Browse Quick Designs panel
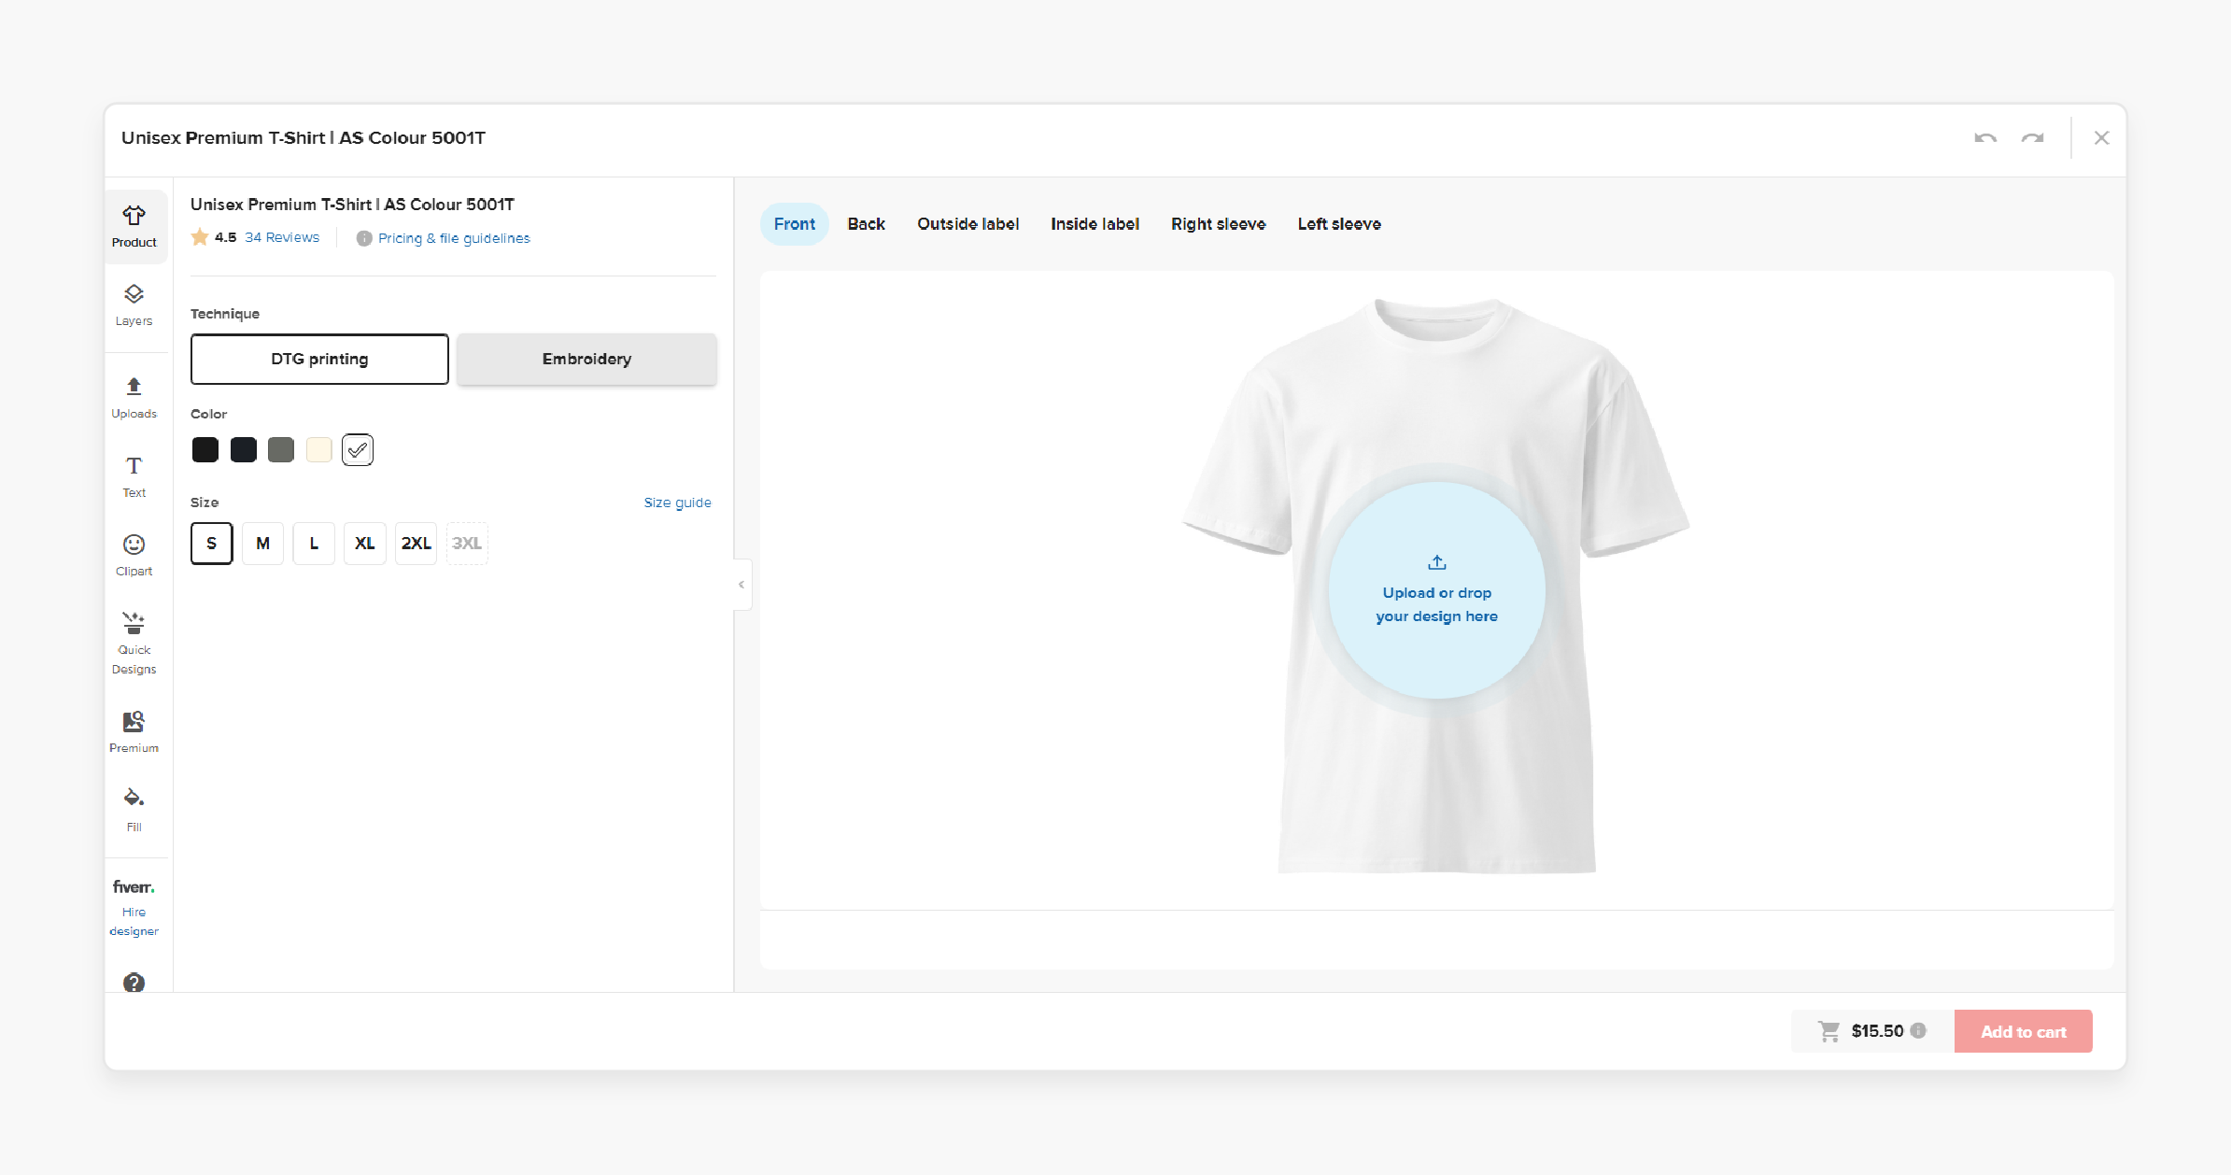Image resolution: width=2231 pixels, height=1175 pixels. coord(135,642)
